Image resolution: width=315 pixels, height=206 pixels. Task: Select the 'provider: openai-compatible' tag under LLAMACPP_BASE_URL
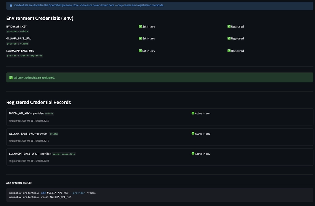[x=25, y=56]
